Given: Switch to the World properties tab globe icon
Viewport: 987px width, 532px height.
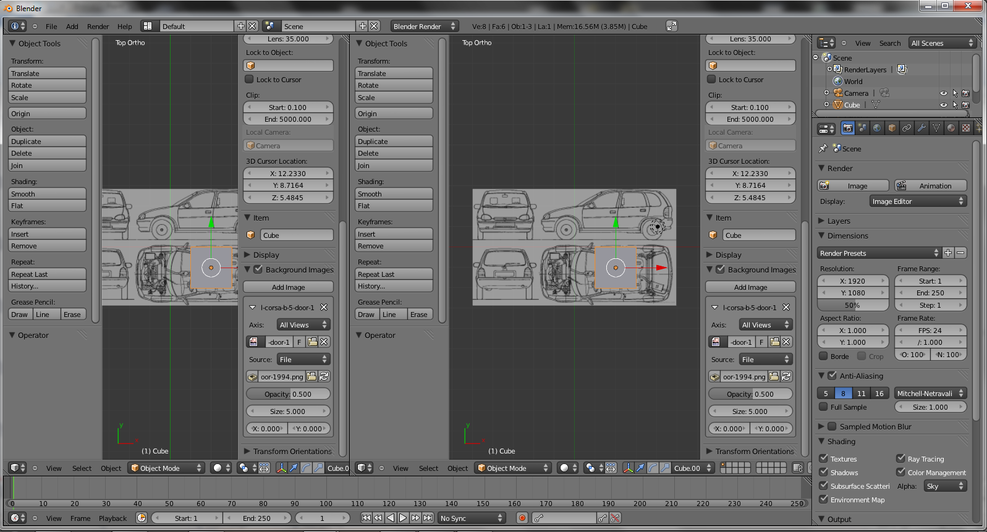Looking at the screenshot, I should (x=877, y=128).
